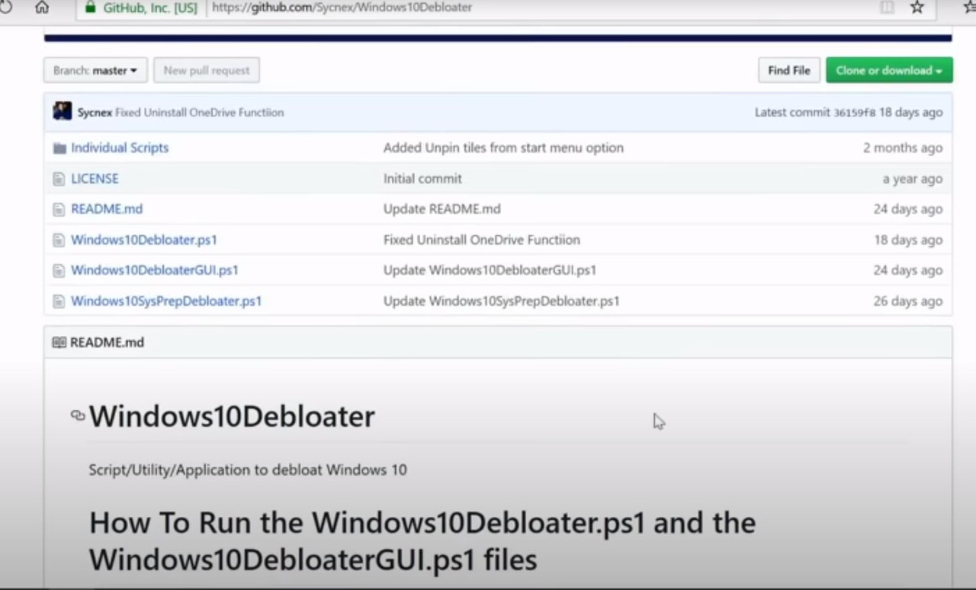Open reading view icon in address bar

click(x=887, y=8)
